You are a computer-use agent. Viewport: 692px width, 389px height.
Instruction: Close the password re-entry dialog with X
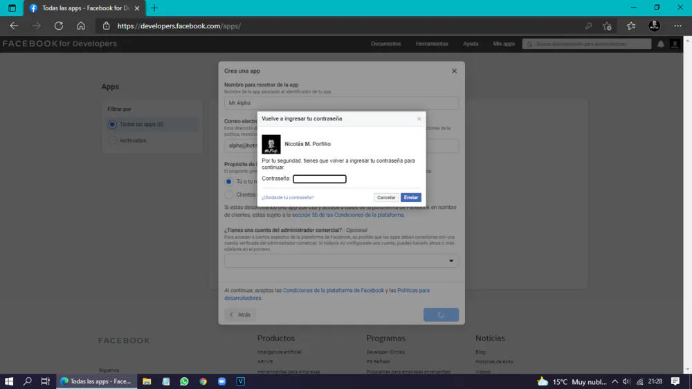419,119
